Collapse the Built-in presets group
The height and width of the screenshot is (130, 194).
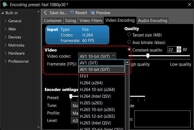[x=2, y=13]
